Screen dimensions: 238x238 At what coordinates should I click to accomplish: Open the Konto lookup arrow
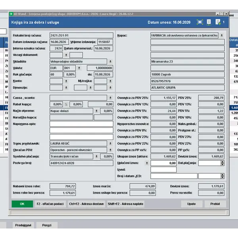(x=66, y=81)
